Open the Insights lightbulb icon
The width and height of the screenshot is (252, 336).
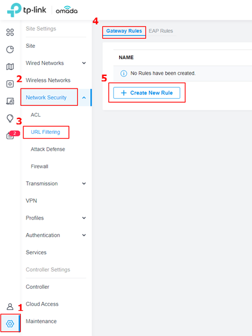10,118
